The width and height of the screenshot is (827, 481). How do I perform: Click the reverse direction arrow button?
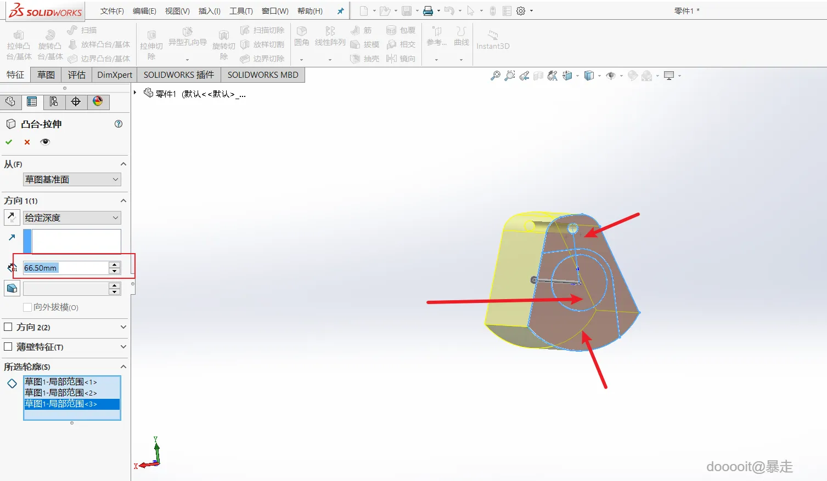(12, 217)
